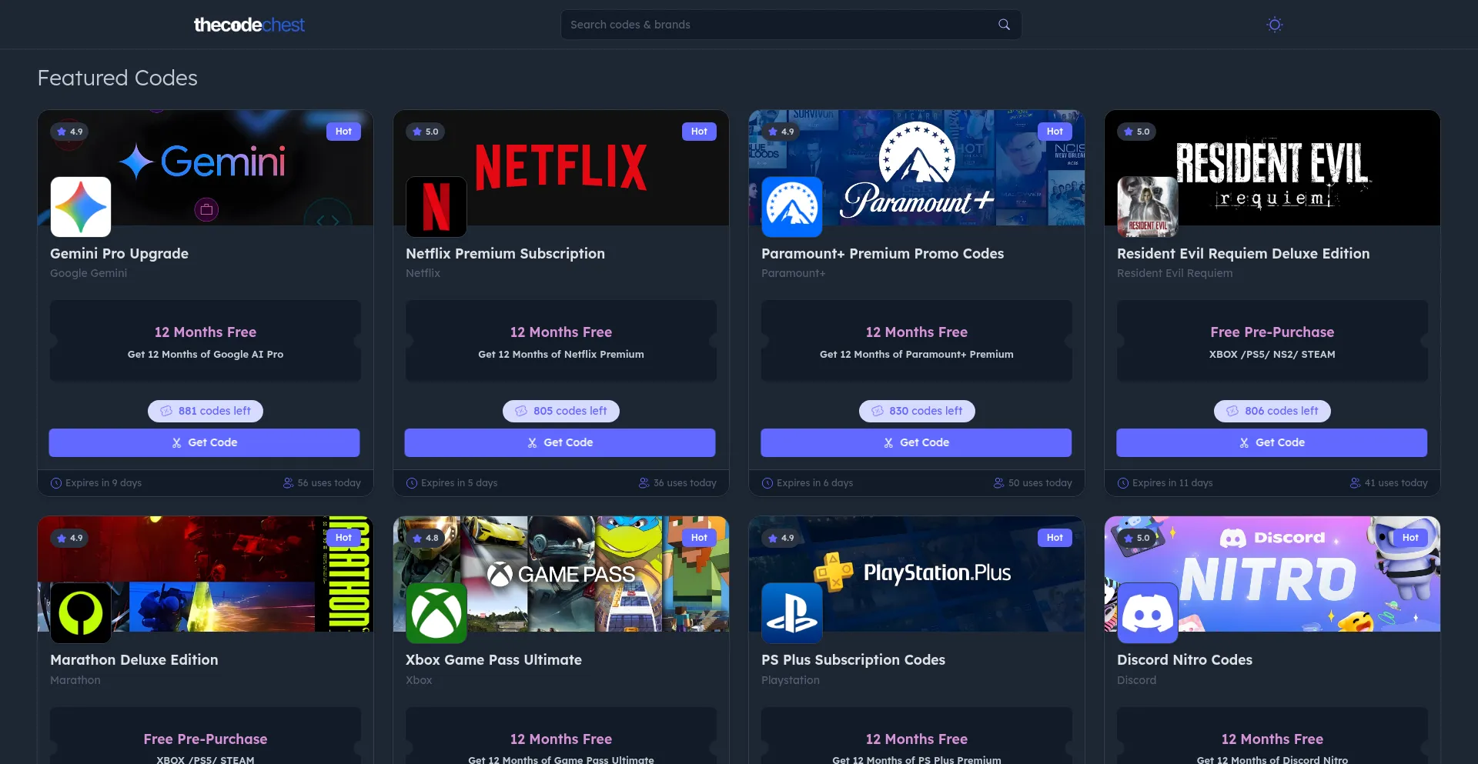The image size is (1478, 764).
Task: Click the 805 codes left pill
Action: pos(561,411)
